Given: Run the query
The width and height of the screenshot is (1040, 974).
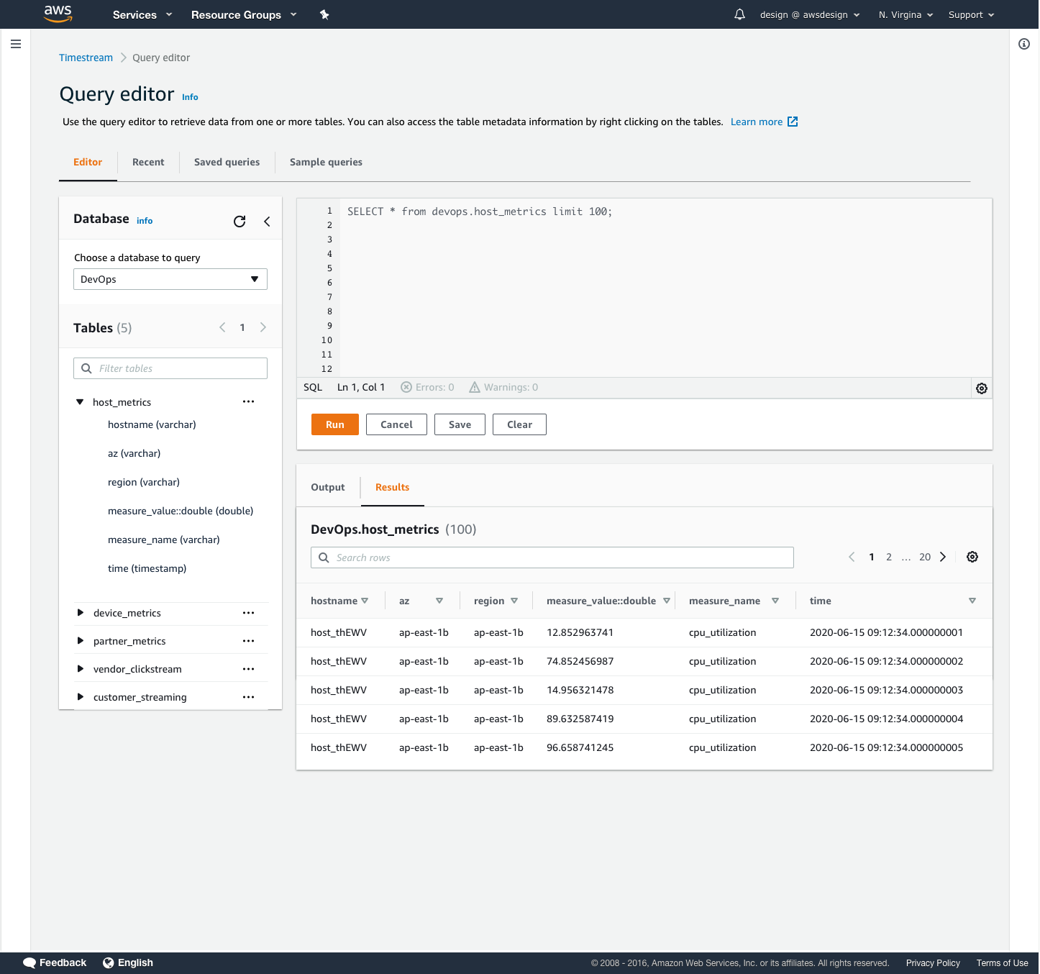Looking at the screenshot, I should [335, 424].
